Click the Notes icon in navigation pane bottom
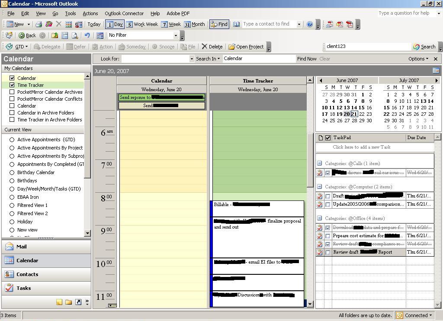The height and width of the screenshot is (321, 443). coord(59,302)
